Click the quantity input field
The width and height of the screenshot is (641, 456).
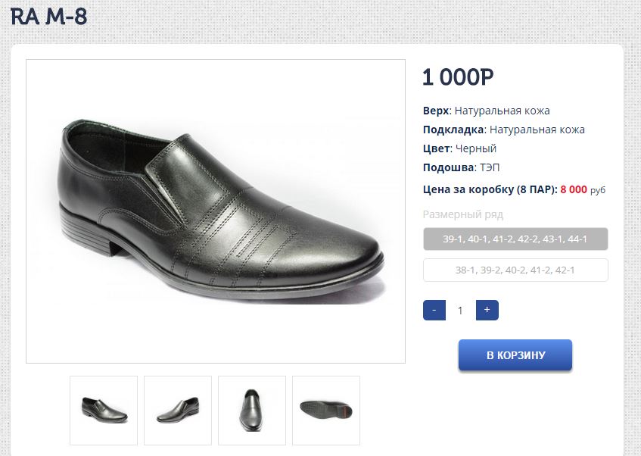tap(460, 310)
